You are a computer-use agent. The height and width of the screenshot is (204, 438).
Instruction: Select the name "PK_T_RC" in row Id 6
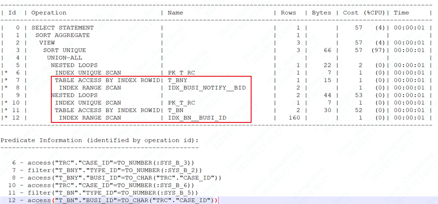click(x=181, y=73)
